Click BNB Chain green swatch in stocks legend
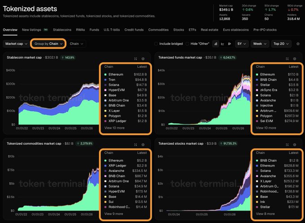The image size is (305, 223). click(257, 160)
